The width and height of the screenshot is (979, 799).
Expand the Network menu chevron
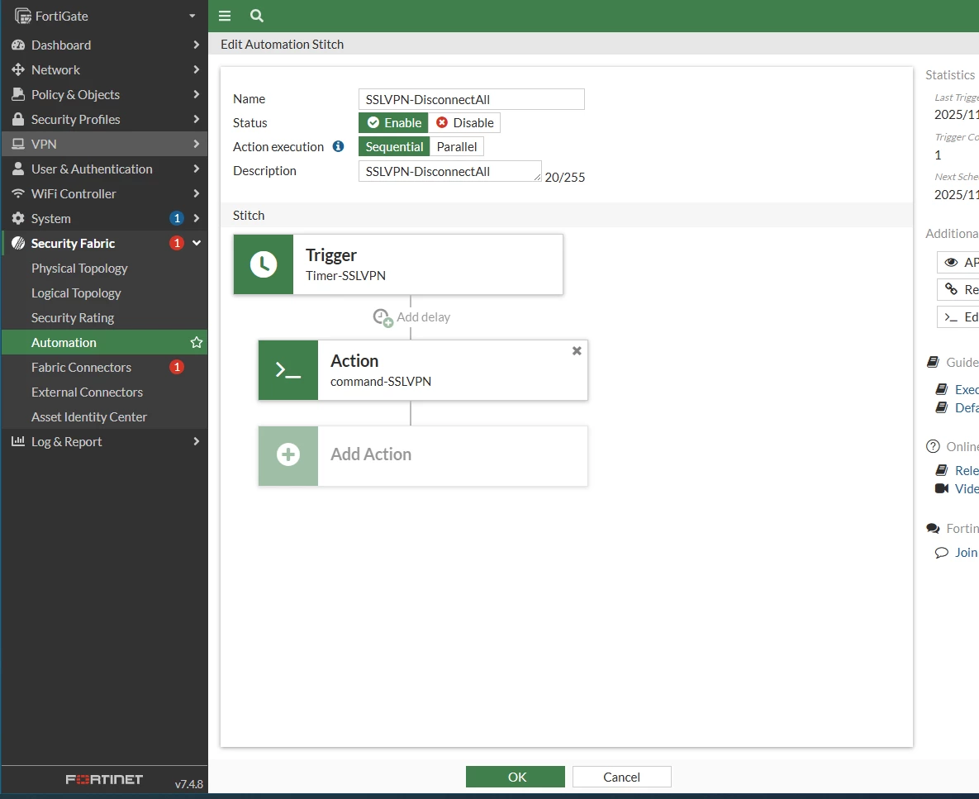point(196,69)
